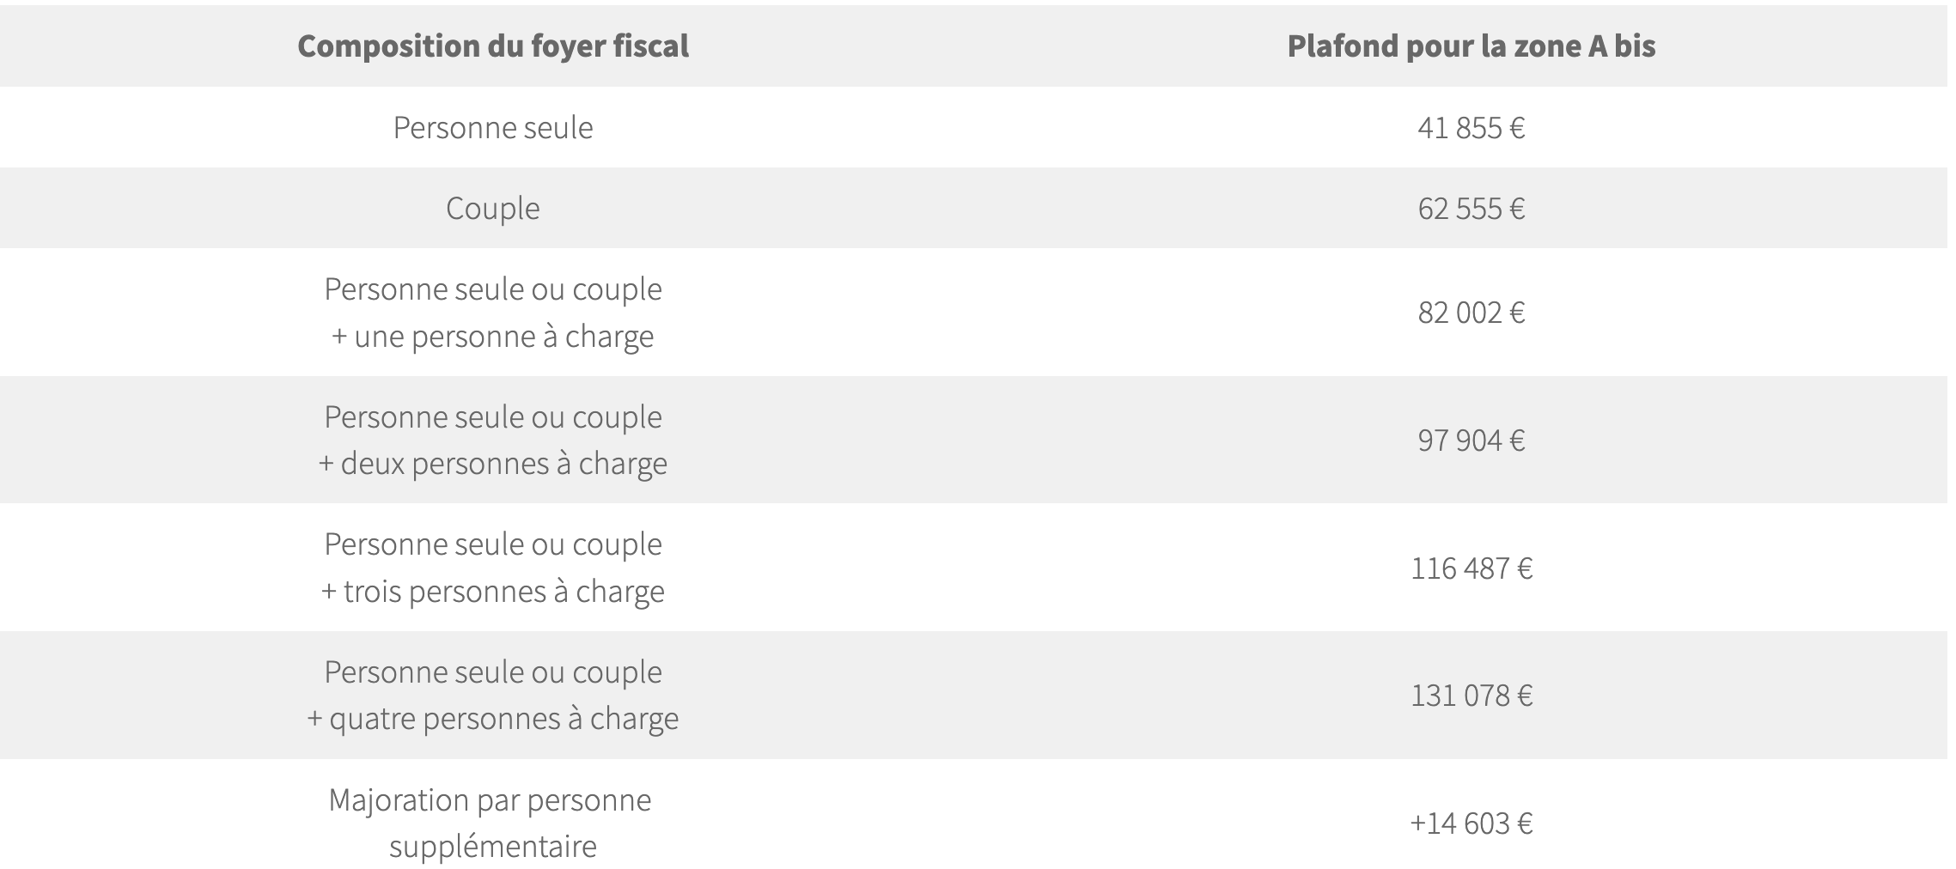The height and width of the screenshot is (869, 1956).
Task: Click the 131 078 € value
Action: point(1471,695)
